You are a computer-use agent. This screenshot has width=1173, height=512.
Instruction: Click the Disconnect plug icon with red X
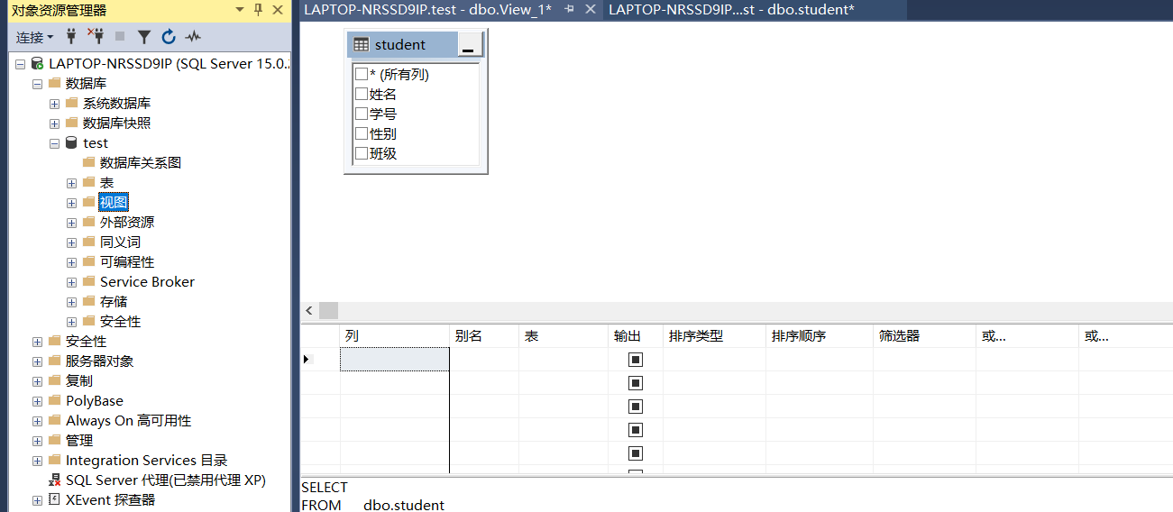96,37
